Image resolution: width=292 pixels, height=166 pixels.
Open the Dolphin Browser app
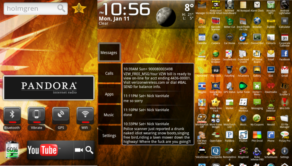coord(215,55)
